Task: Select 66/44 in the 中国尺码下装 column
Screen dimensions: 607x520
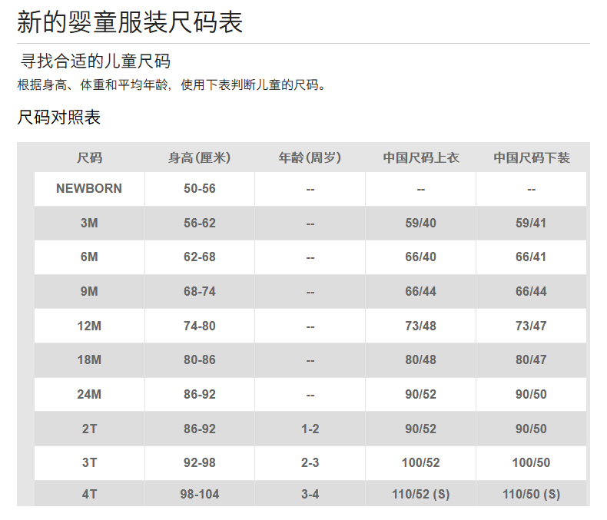Action: [531, 291]
